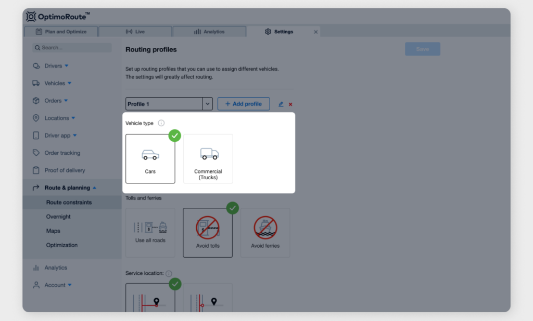The image size is (533, 321).
Task: Select second service location option without checkmark
Action: pos(208,298)
